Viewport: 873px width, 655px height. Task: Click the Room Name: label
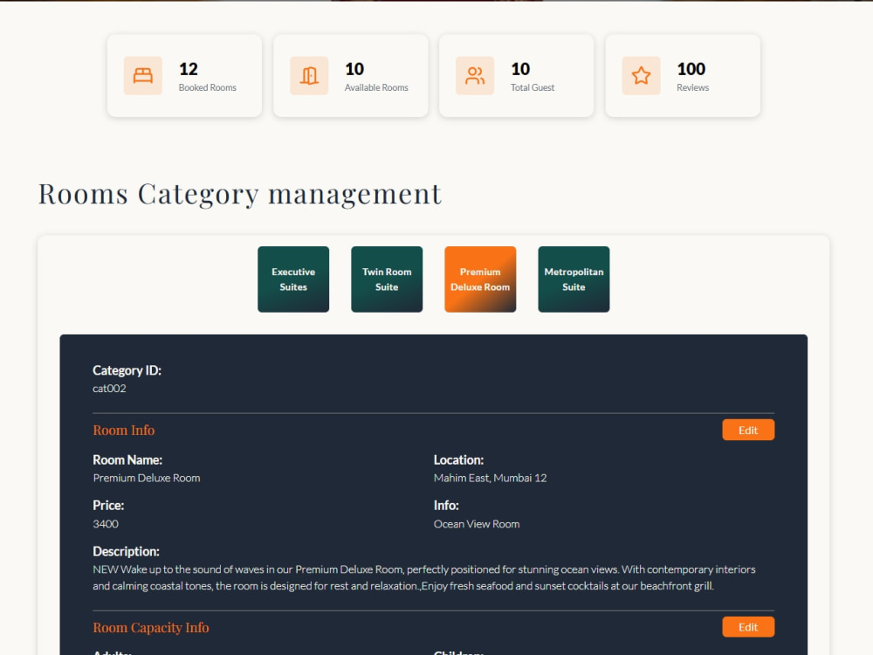coord(127,460)
